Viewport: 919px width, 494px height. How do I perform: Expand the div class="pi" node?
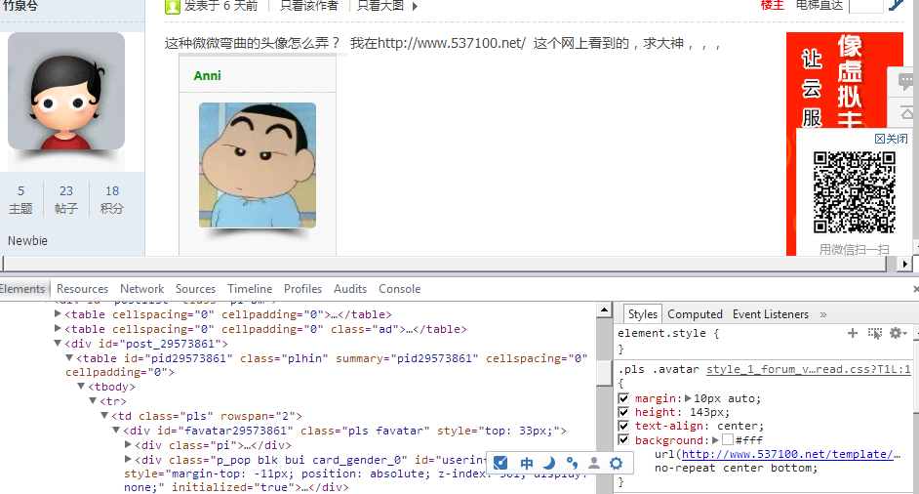(128, 445)
